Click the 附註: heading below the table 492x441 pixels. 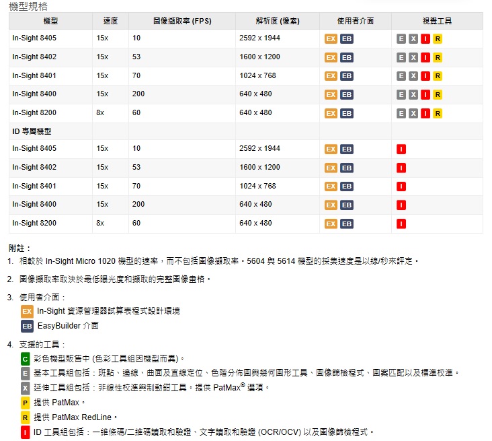click(x=19, y=248)
